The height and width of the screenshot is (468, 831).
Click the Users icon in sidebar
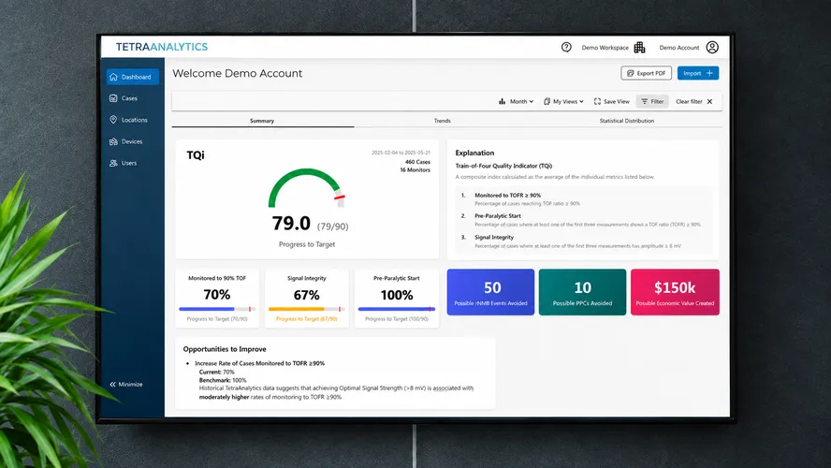113,163
